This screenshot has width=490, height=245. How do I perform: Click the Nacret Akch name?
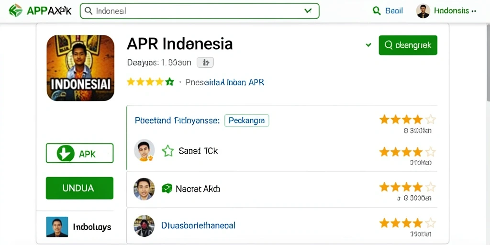(198, 189)
